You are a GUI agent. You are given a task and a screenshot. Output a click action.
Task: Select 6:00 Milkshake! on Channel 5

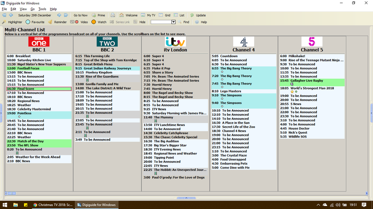point(312,56)
